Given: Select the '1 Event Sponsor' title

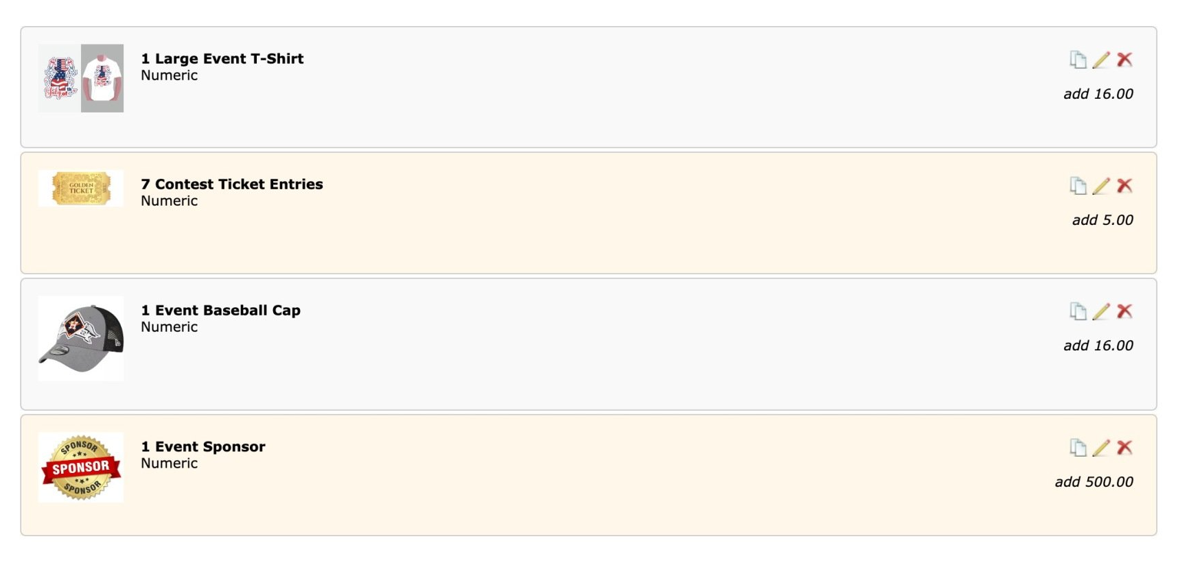Looking at the screenshot, I should 203,447.
